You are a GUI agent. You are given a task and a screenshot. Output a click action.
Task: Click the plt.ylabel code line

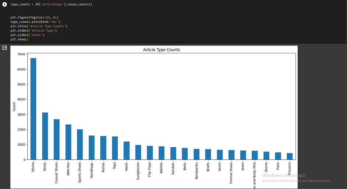pyautogui.click(x=27, y=35)
